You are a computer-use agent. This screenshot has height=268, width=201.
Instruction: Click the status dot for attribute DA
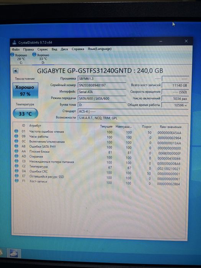point(16,171)
